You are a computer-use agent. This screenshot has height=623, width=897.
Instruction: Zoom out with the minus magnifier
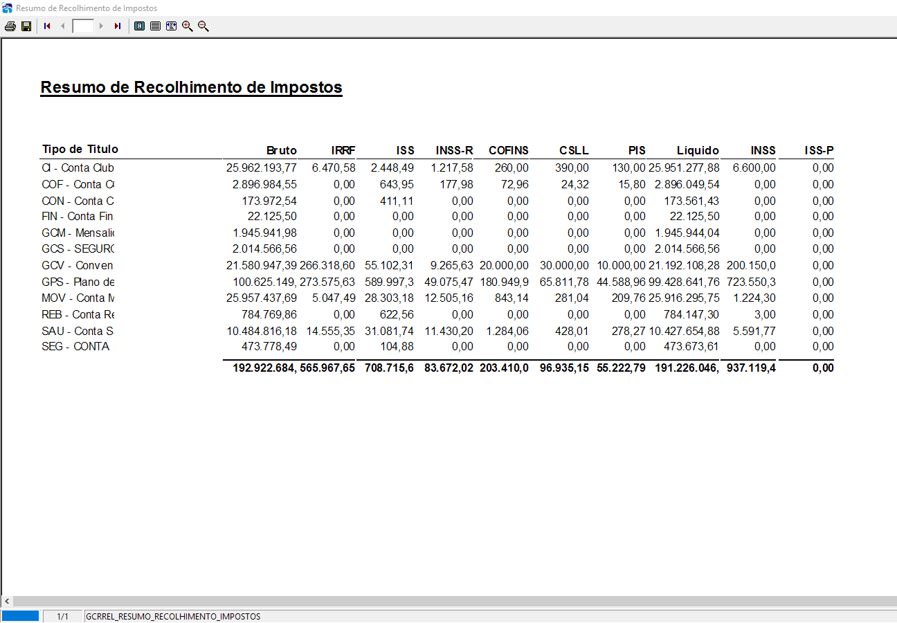coord(203,26)
